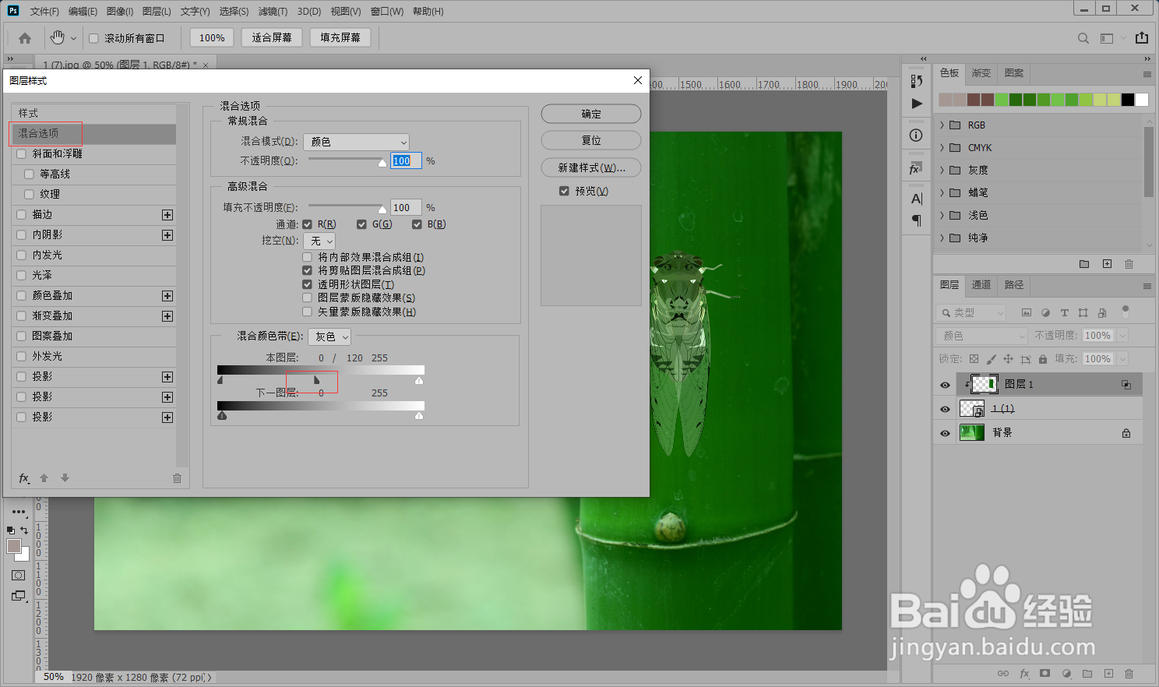This screenshot has width=1159, height=687.
Task: Expand the 蜡笔 swatch folder
Action: coord(942,192)
